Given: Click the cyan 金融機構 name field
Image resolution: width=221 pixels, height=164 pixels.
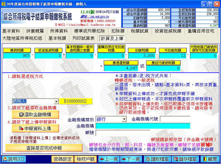Looking at the screenshot, I should [x=143, y=126].
